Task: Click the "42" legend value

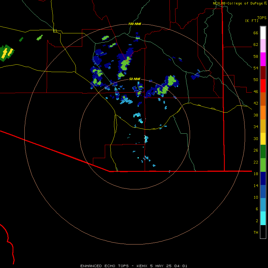Action: pyautogui.click(x=256, y=103)
